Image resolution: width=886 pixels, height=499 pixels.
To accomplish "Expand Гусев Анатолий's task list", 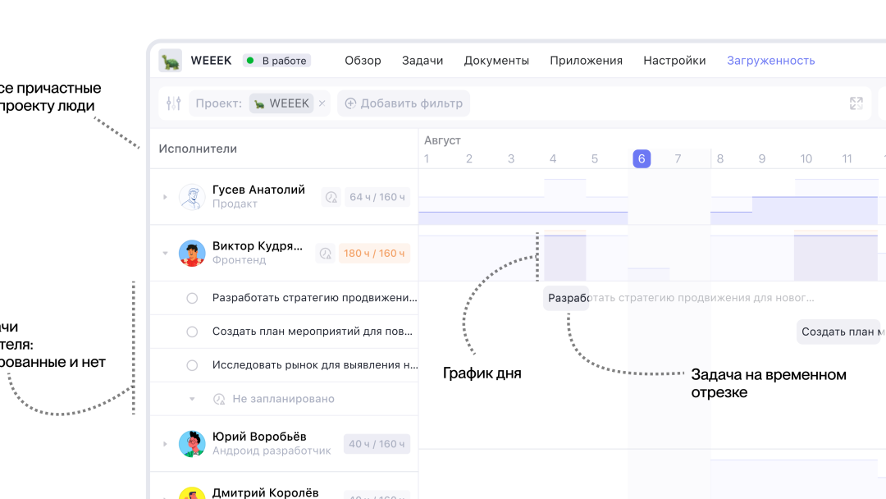I will tap(165, 197).
